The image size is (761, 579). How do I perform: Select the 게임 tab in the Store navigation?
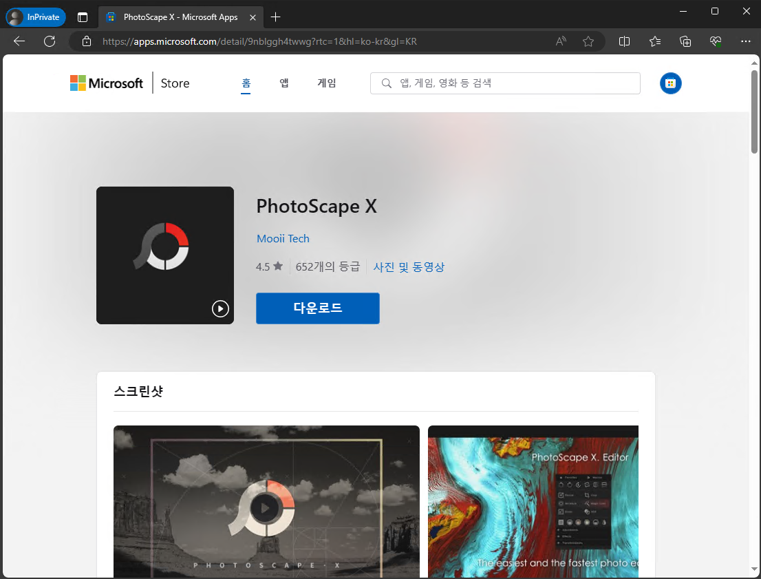point(327,83)
